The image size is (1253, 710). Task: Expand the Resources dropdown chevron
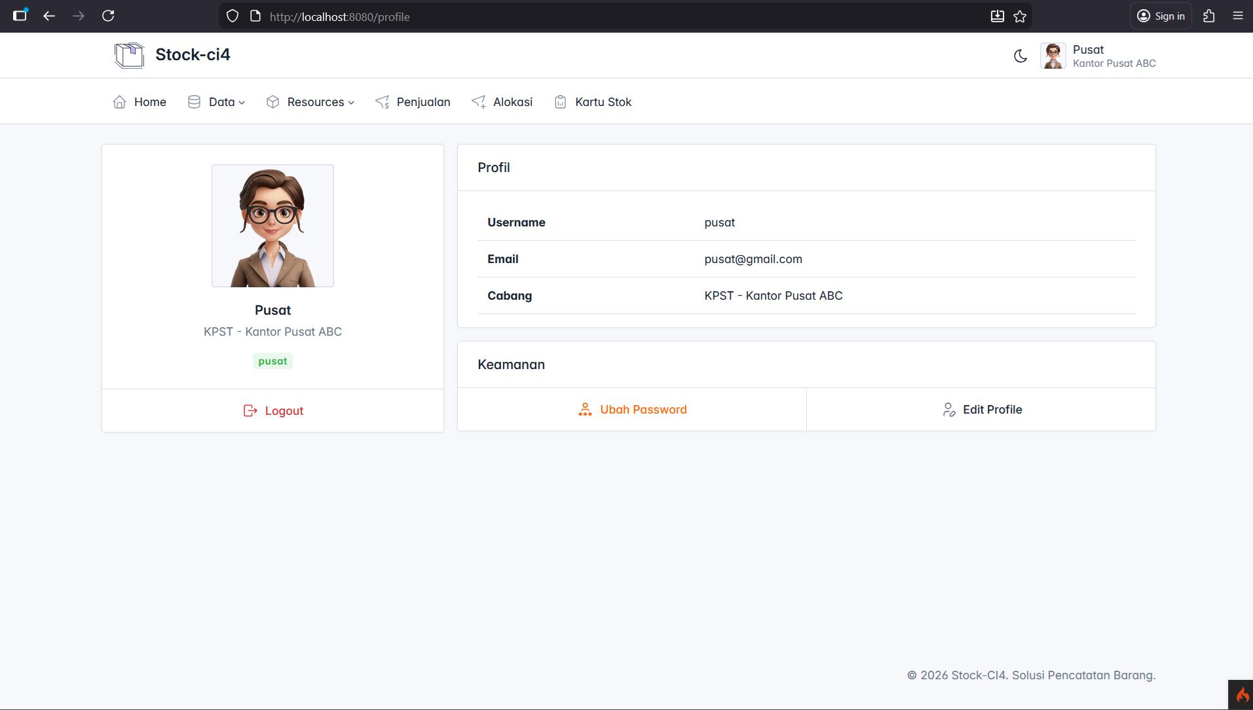click(x=351, y=103)
